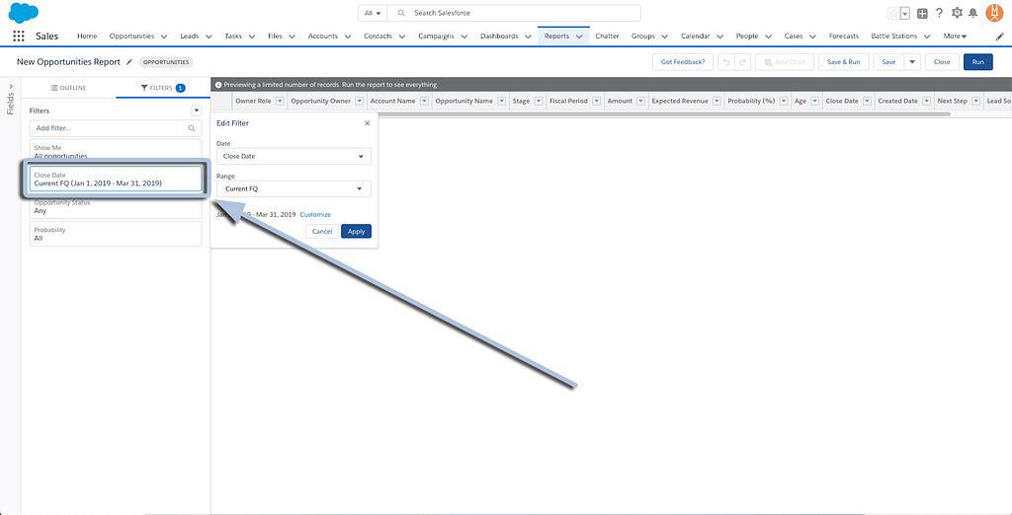Click the user avatar in header
This screenshot has height=515, width=1012.
click(x=993, y=13)
